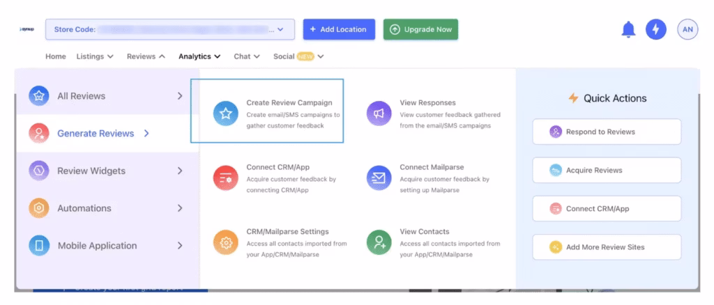This screenshot has width=714, height=305.
Task: Click the Create Review Campaign star icon
Action: [225, 114]
